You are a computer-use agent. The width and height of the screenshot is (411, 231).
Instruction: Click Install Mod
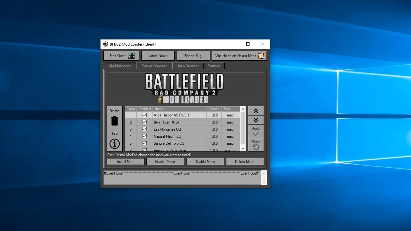point(125,162)
